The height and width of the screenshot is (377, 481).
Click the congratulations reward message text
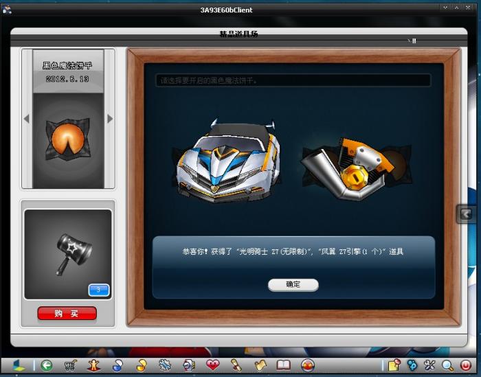pos(293,251)
